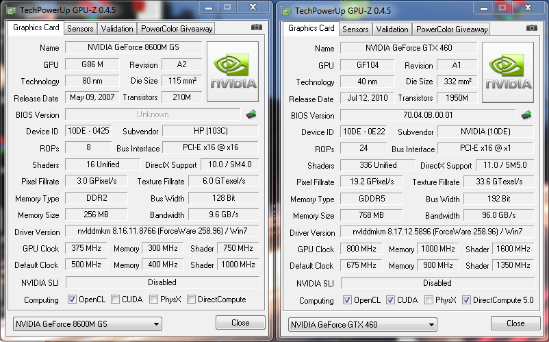Click the 11.0 / SM5.0 DirectX support value
The height and width of the screenshot is (342, 549).
pyautogui.click(x=505, y=165)
